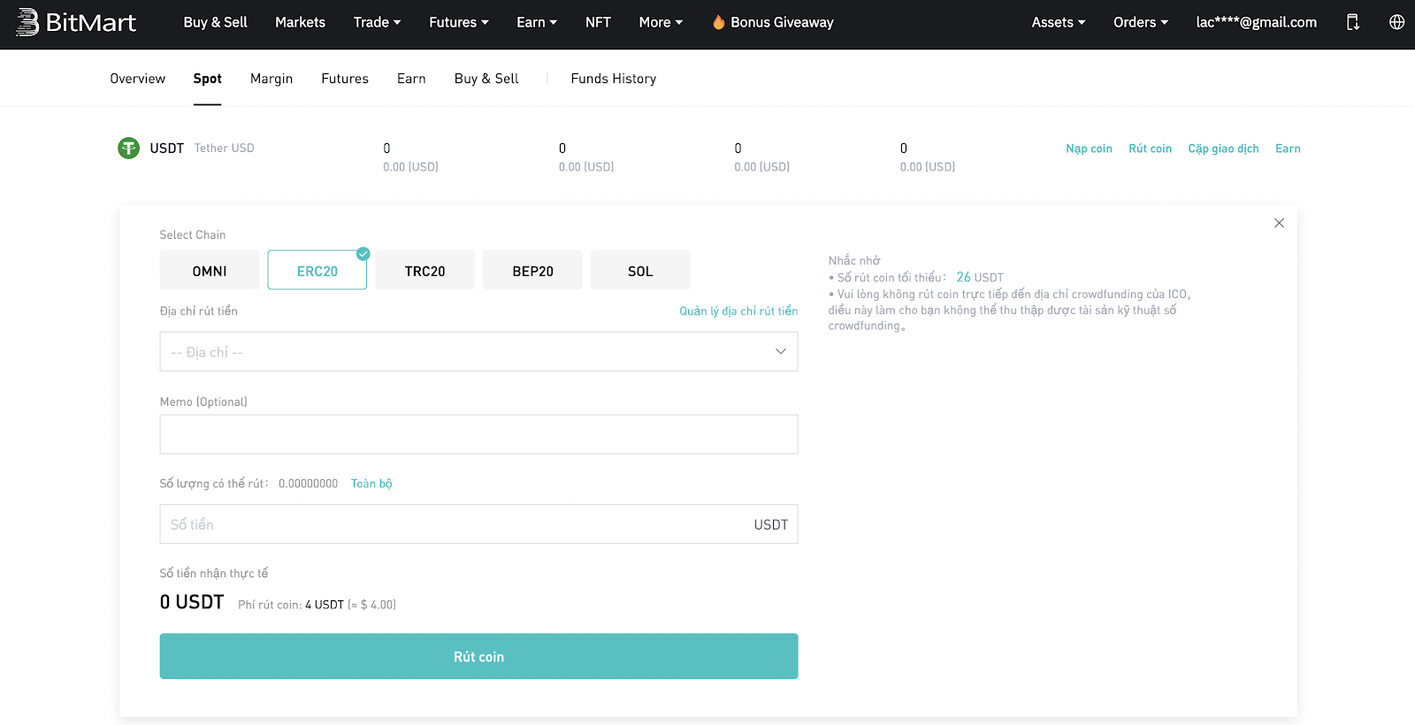Click the Earn link in USDT row
The height and width of the screenshot is (725, 1415).
[1288, 149]
